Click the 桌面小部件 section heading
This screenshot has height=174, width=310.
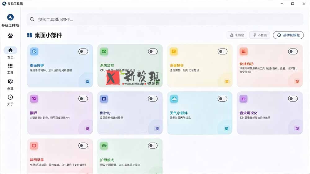[x=48, y=35]
